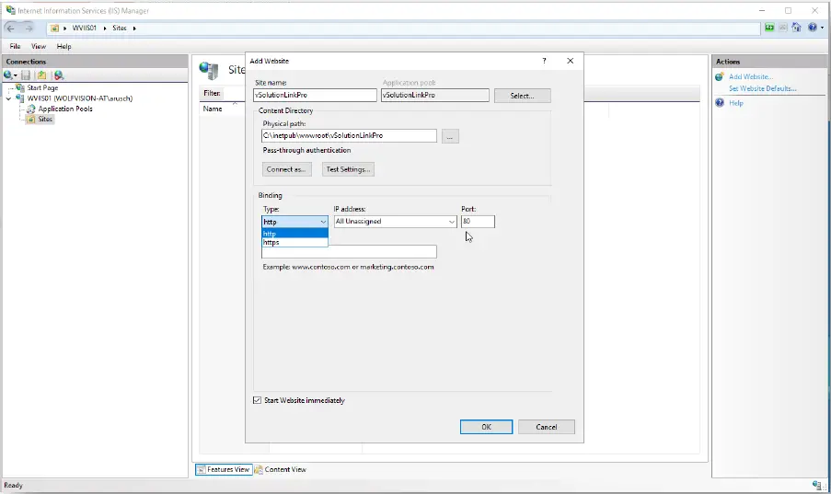Image resolution: width=831 pixels, height=494 pixels.
Task: Select Application Pools in the tree
Action: coord(64,109)
